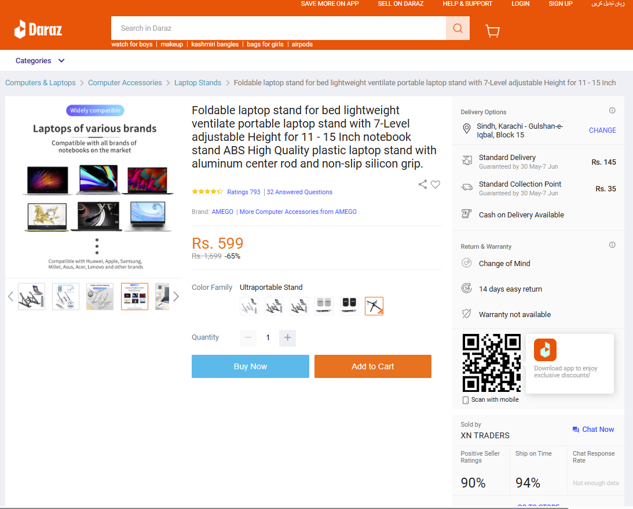The image size is (633, 509).
Task: Go to Laptop Stands breadcrumb
Action: tap(198, 82)
